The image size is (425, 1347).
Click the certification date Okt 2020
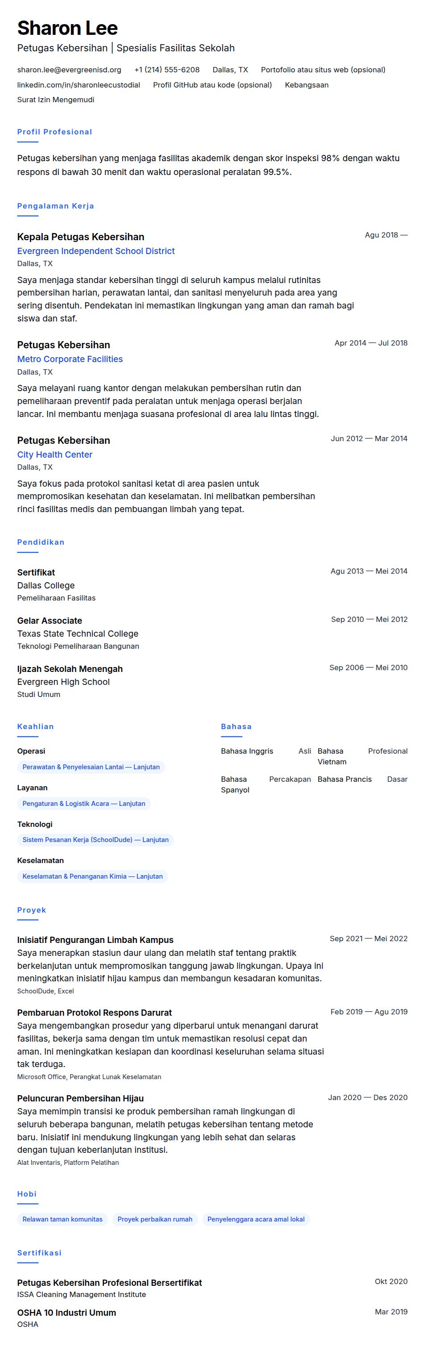(x=391, y=1282)
